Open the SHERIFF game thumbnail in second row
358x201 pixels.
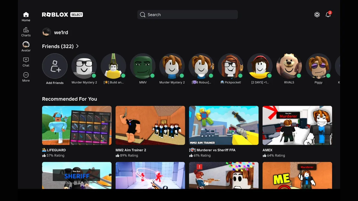pyautogui.click(x=77, y=175)
